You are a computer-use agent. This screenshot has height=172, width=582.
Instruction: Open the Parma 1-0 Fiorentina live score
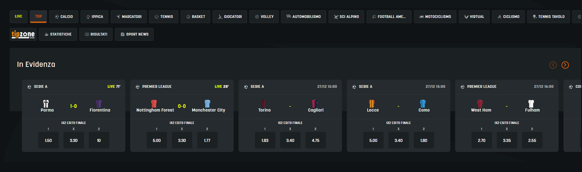(x=73, y=106)
